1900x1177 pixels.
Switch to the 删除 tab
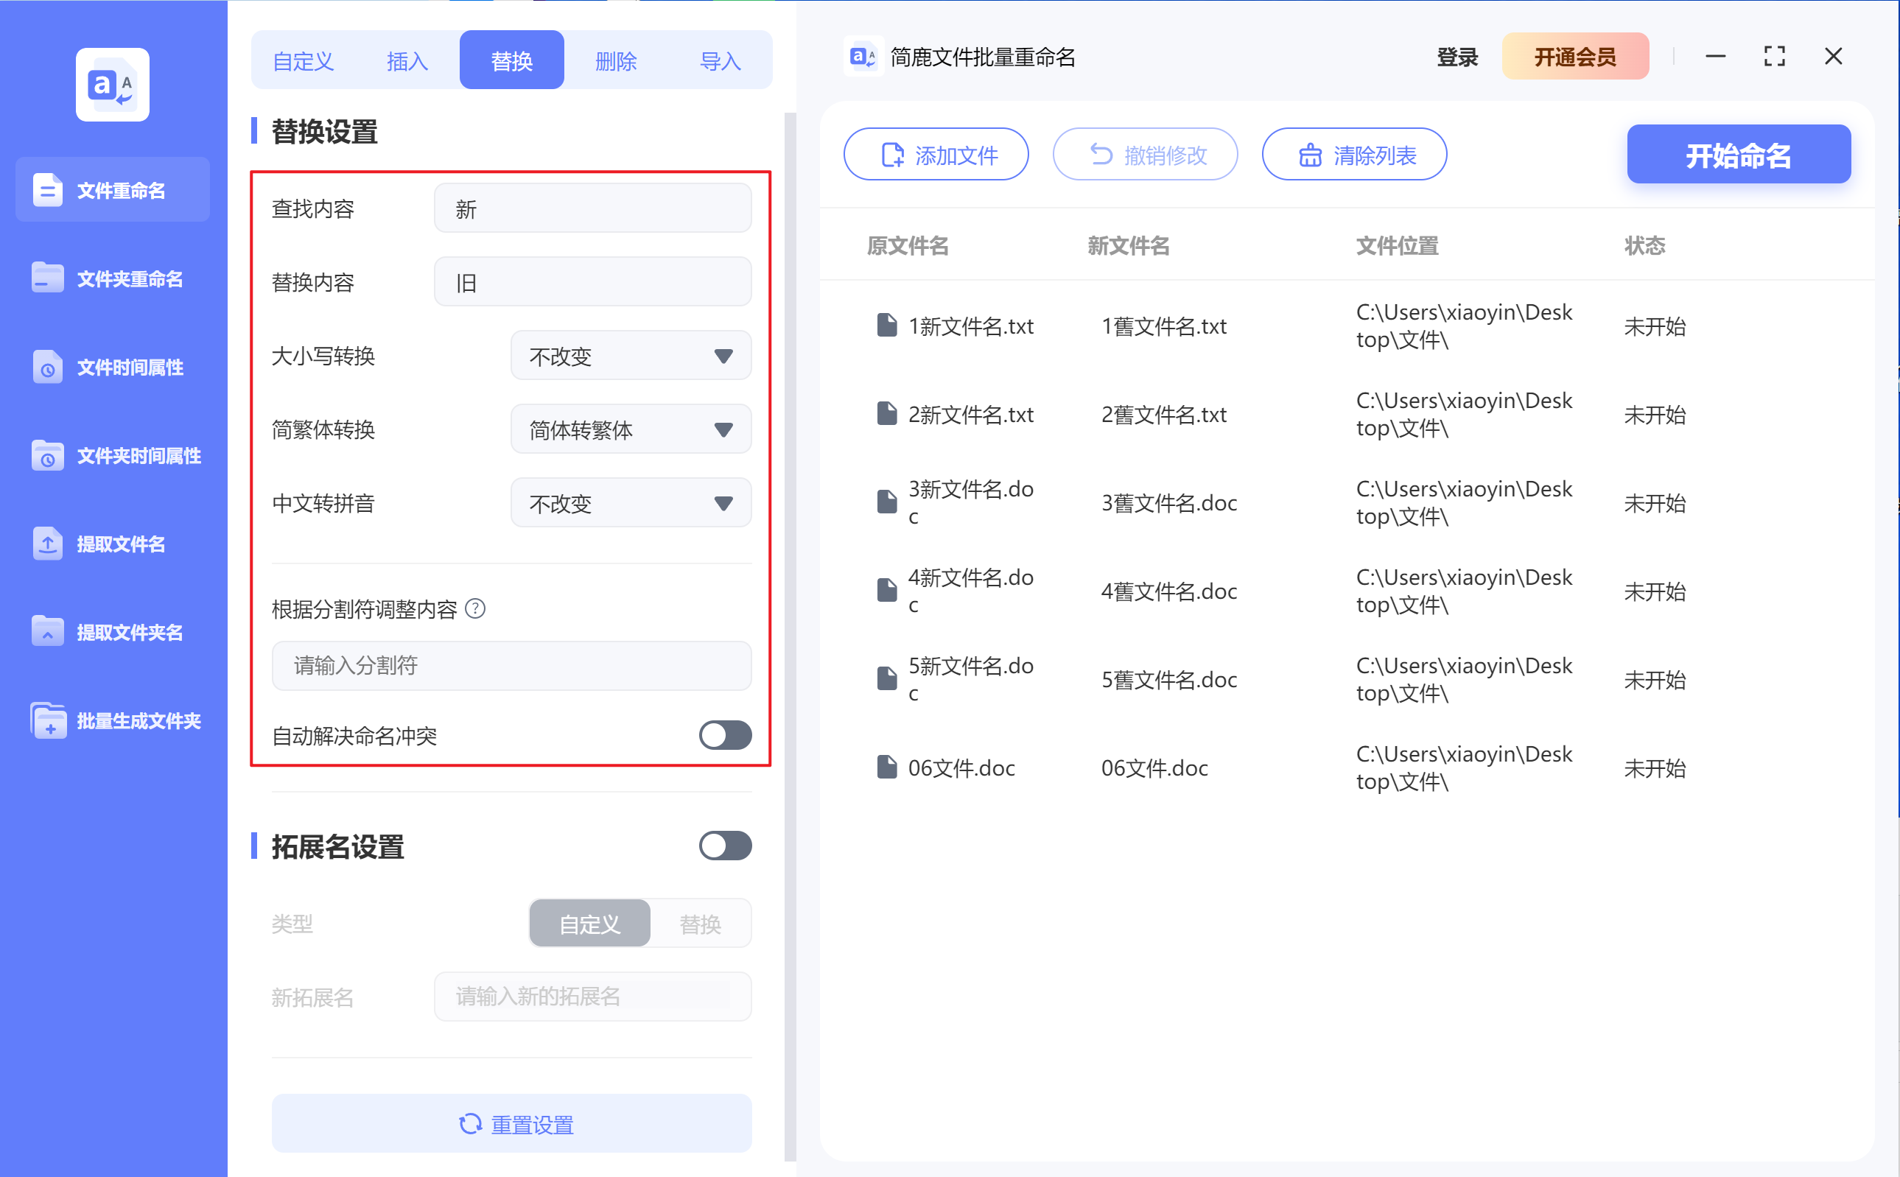click(616, 60)
